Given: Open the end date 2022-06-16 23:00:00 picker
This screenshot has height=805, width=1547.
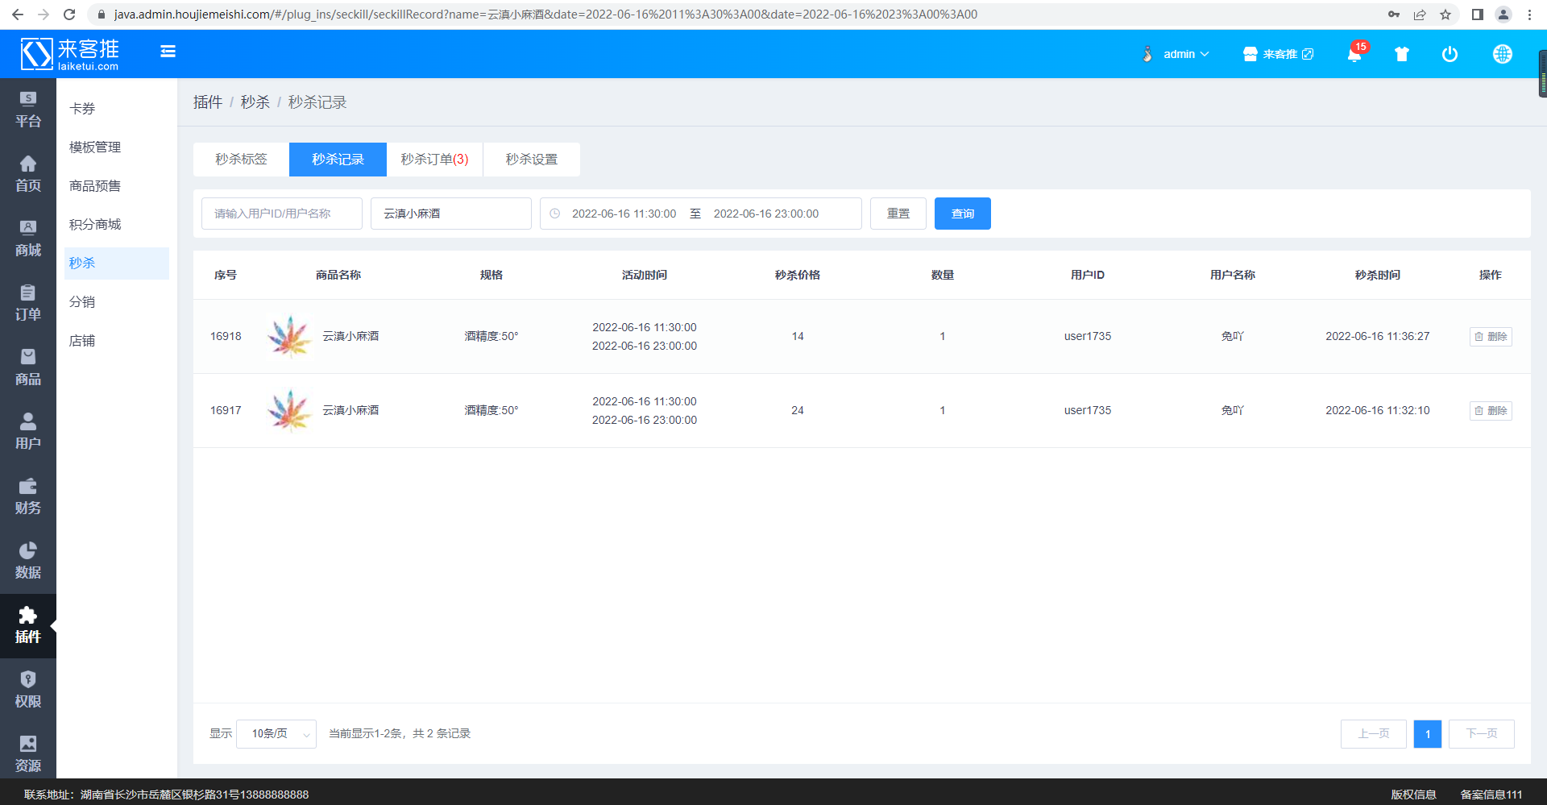Looking at the screenshot, I should coord(765,214).
